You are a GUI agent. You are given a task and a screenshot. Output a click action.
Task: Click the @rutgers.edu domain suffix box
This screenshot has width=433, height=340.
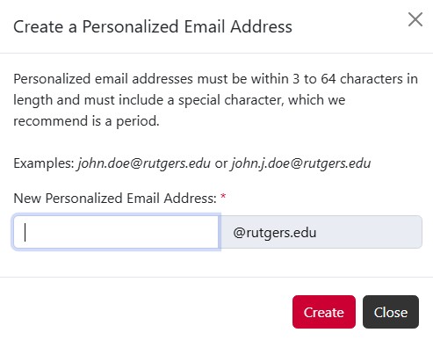pyautogui.click(x=321, y=232)
